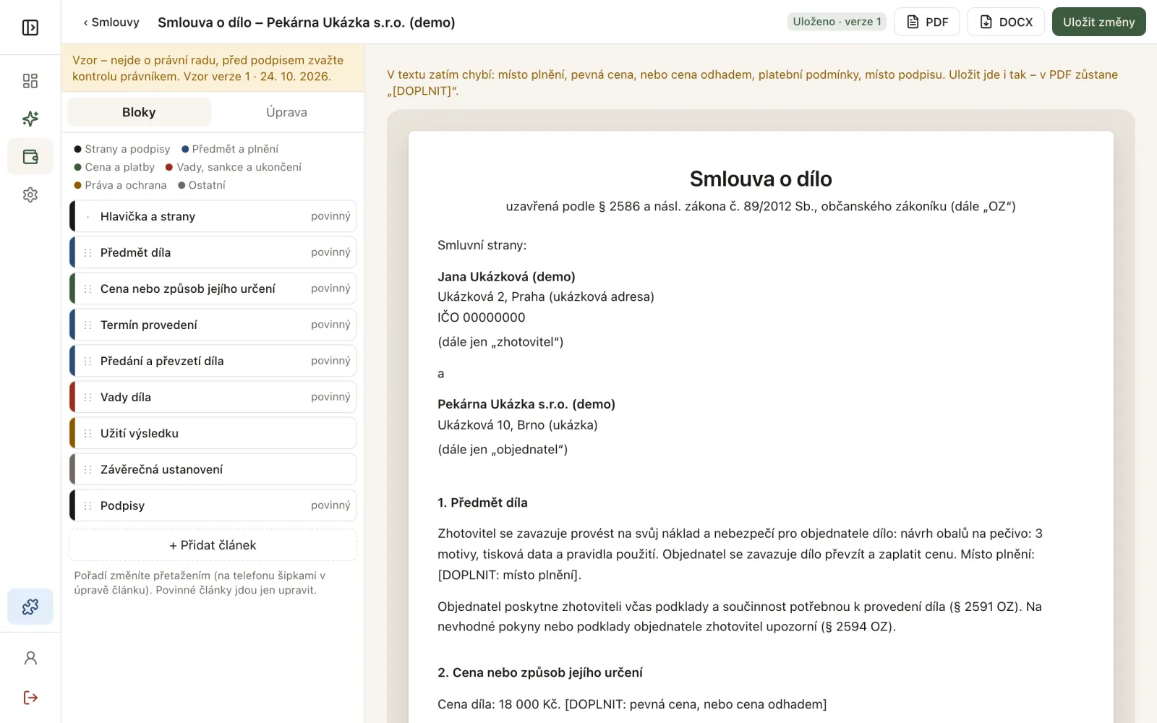Open the contracts wallet icon in sidebar

click(30, 157)
